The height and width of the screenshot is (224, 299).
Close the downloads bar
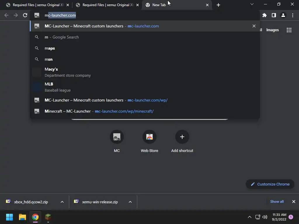pos(294,202)
